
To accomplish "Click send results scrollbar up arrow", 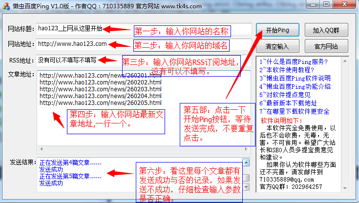I will 246,162.
